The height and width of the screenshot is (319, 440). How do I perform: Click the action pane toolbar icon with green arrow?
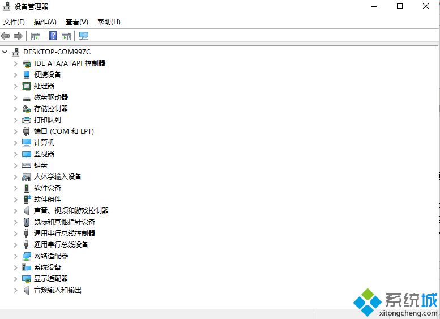coord(66,36)
